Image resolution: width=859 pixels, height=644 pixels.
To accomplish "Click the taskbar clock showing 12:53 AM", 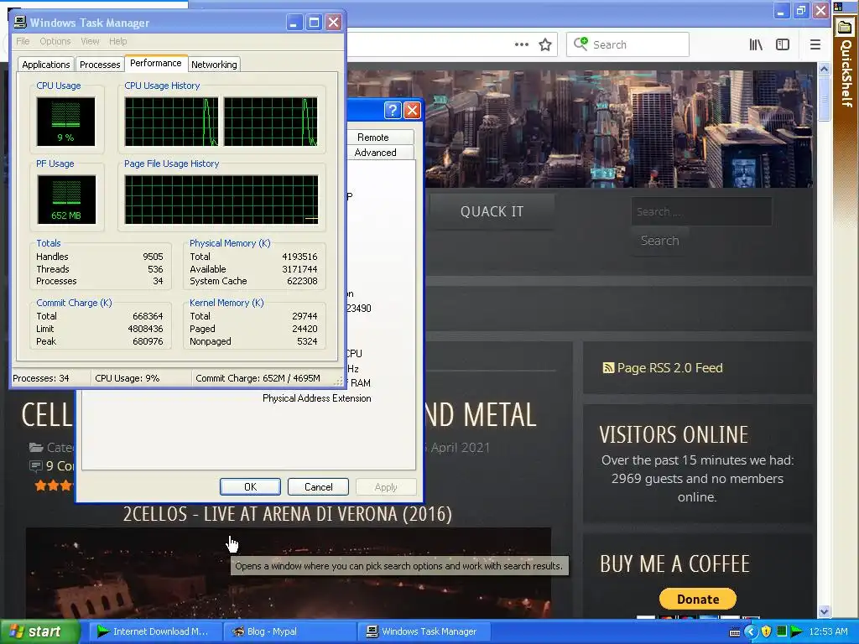I will click(x=828, y=631).
